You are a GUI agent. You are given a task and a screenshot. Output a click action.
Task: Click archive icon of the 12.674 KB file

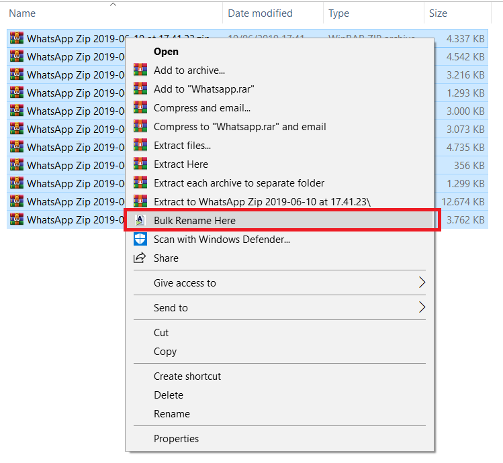(17, 201)
